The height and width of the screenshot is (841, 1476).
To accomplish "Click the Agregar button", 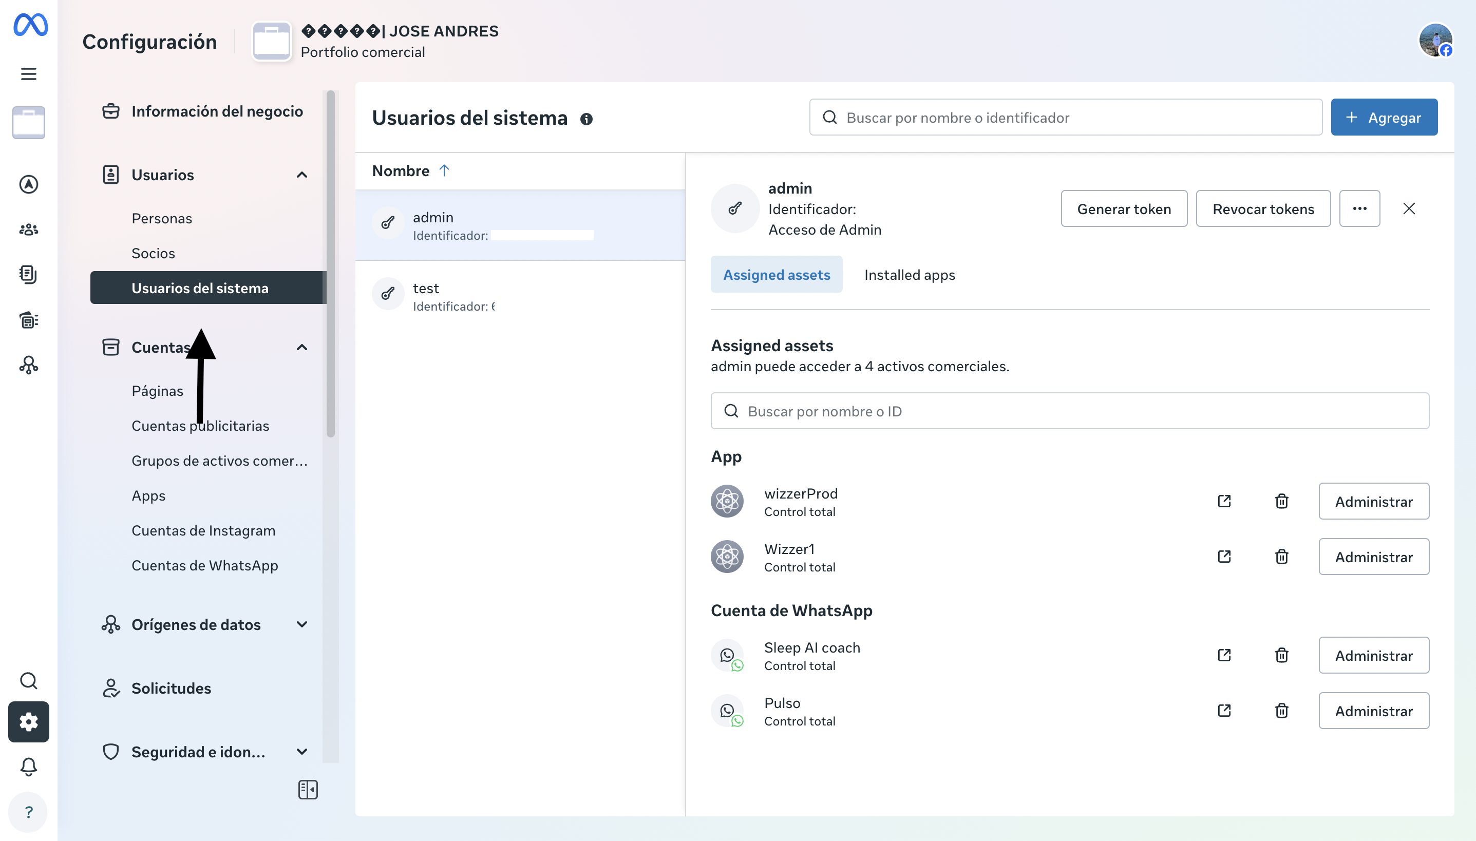I will click(x=1384, y=117).
